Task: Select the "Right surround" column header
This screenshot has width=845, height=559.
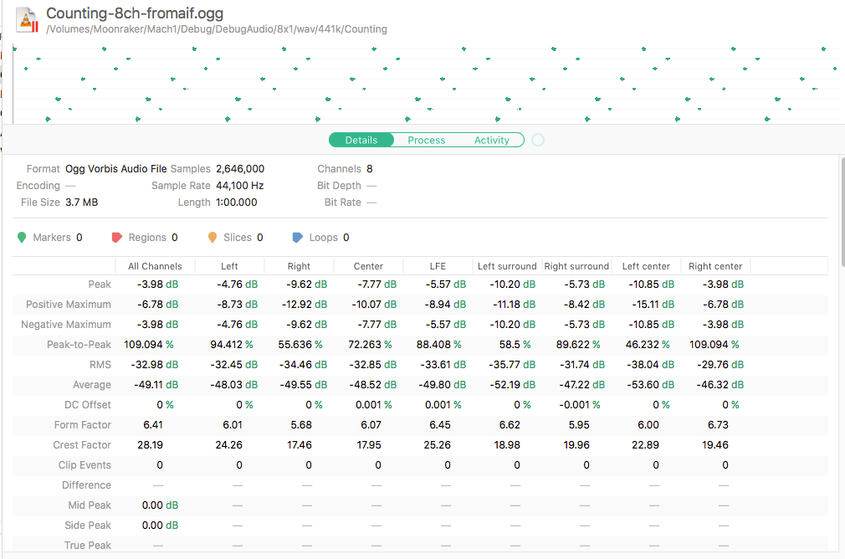Action: click(576, 266)
